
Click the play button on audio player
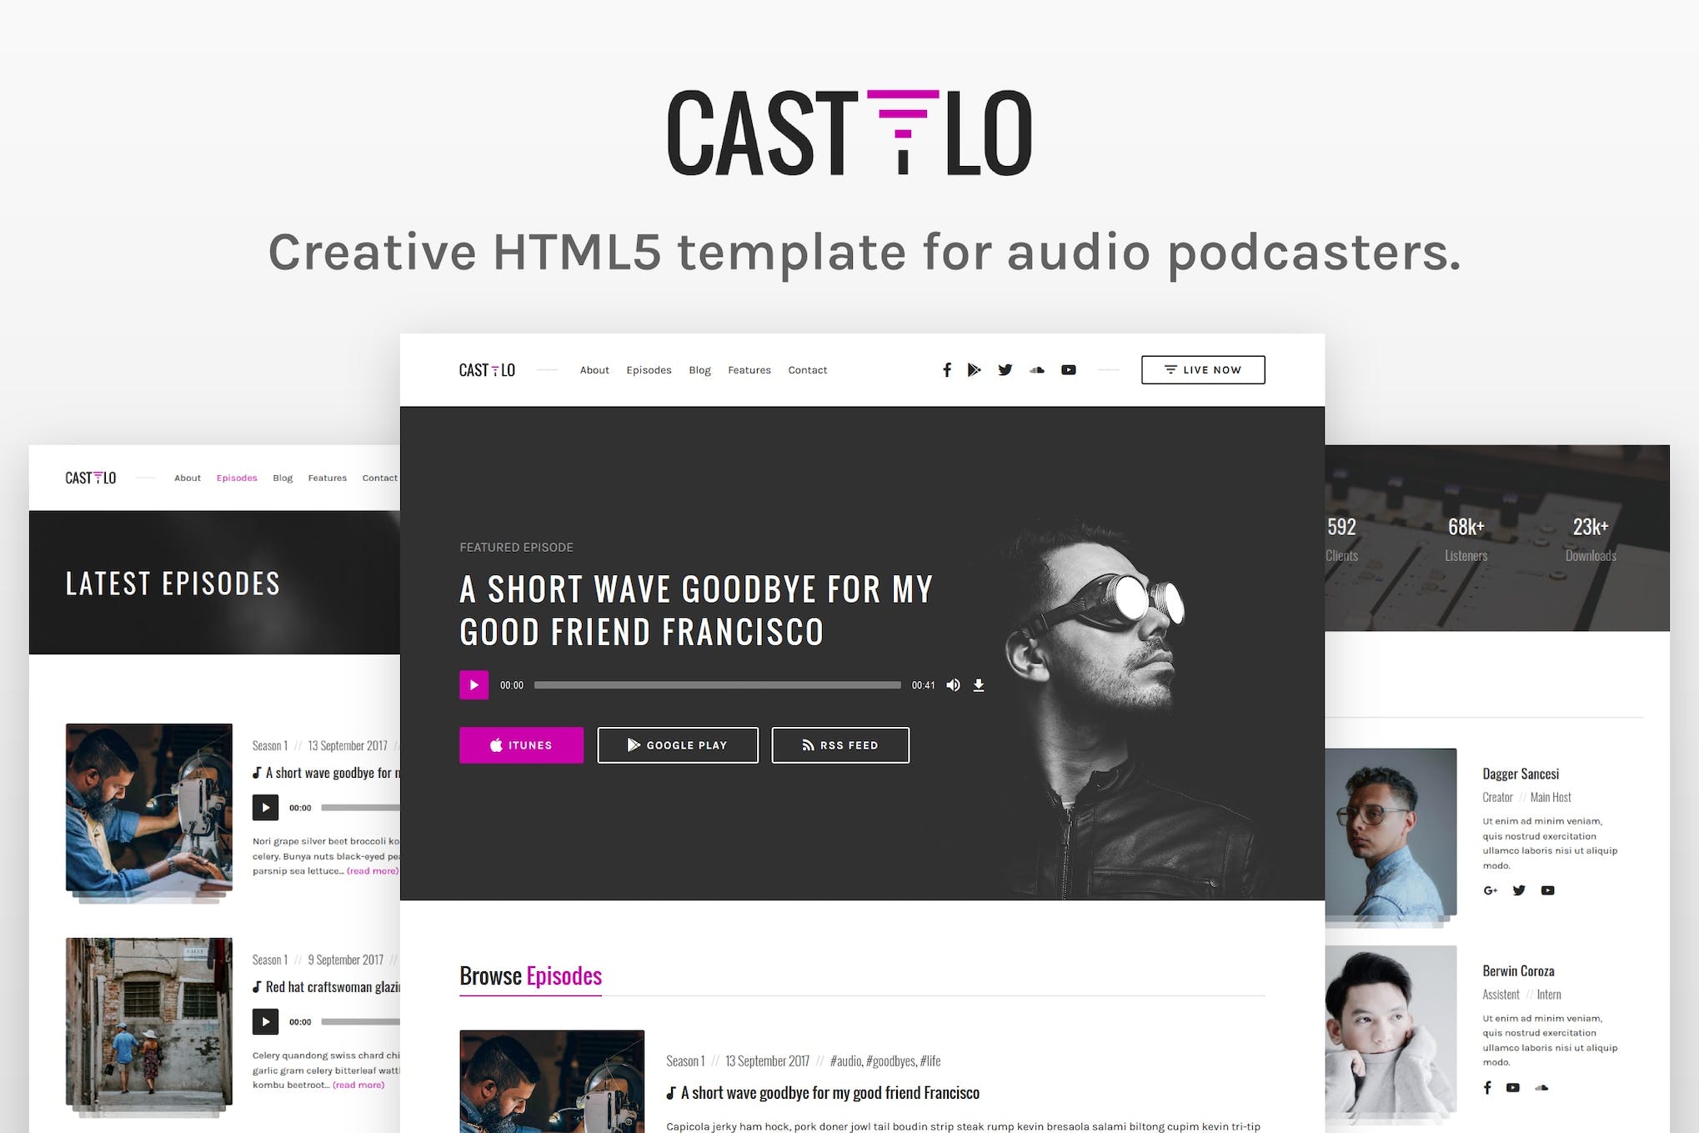[473, 683]
